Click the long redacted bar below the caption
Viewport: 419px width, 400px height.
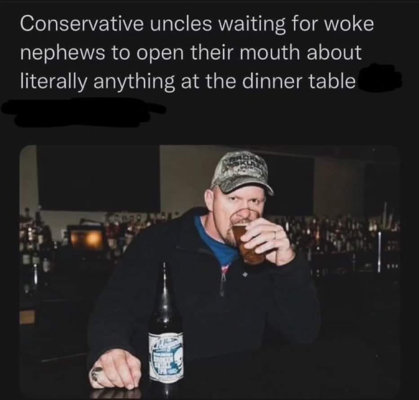point(84,112)
